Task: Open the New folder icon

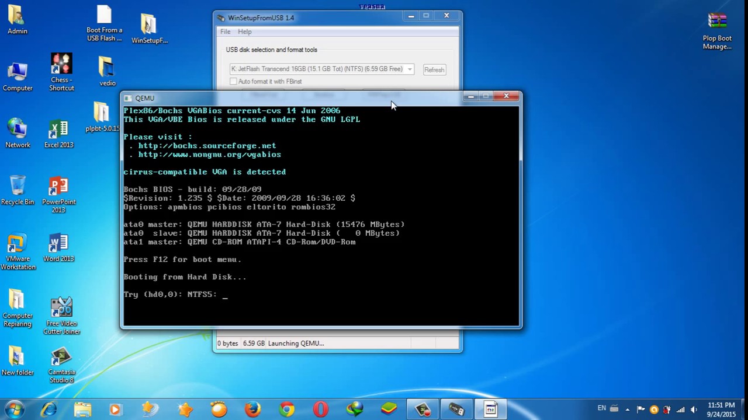Action: point(18,361)
